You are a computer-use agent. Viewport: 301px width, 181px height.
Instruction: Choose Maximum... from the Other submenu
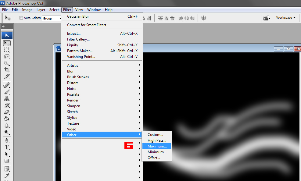tap(157, 146)
